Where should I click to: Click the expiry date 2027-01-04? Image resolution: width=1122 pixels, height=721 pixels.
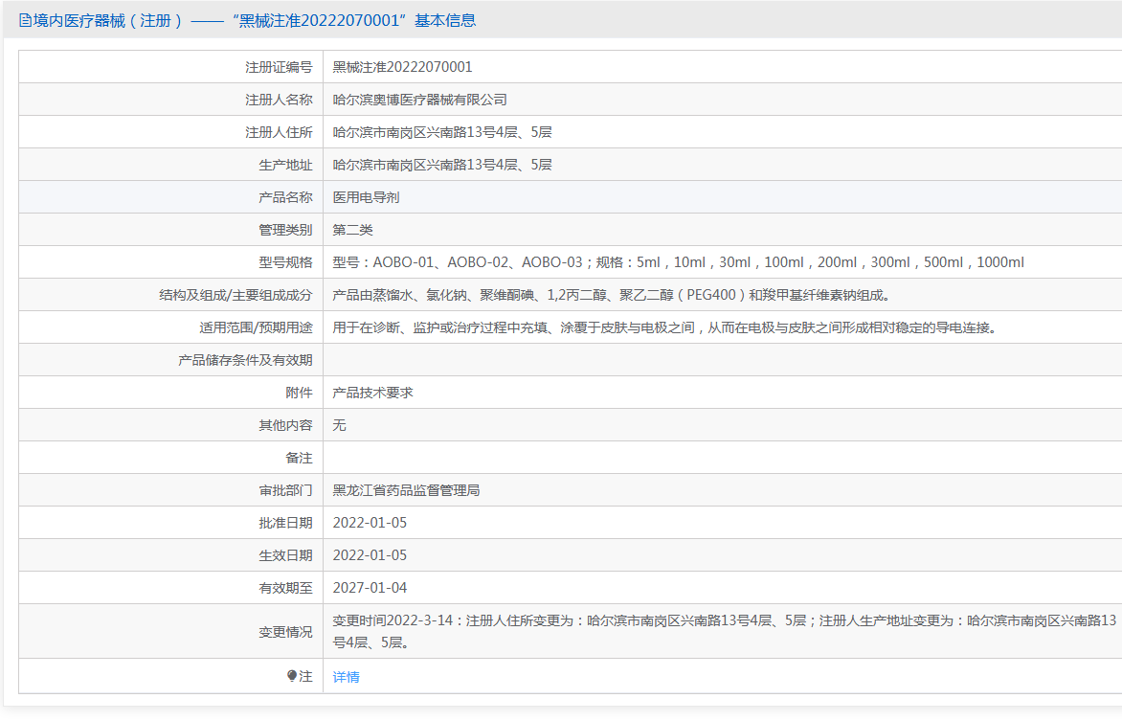click(x=370, y=589)
